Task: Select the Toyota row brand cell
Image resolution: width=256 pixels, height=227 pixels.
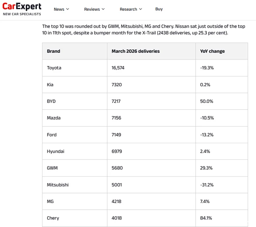Action: coord(54,68)
